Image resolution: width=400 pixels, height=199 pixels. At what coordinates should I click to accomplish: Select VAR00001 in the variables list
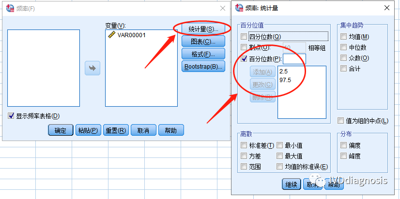(x=131, y=35)
